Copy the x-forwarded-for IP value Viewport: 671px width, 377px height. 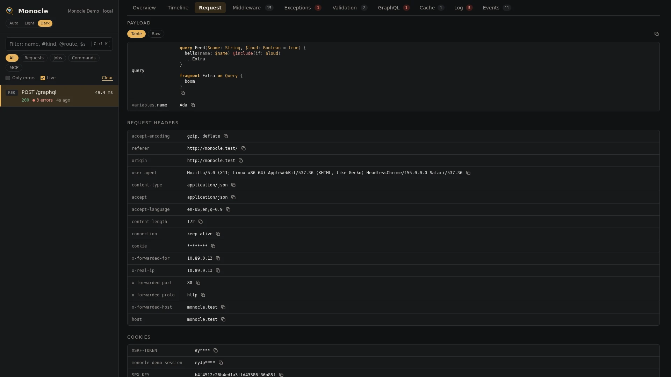(x=218, y=258)
